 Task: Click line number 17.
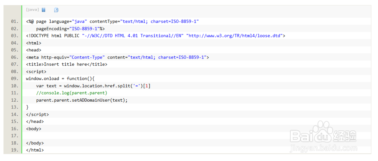tap(14, 136)
